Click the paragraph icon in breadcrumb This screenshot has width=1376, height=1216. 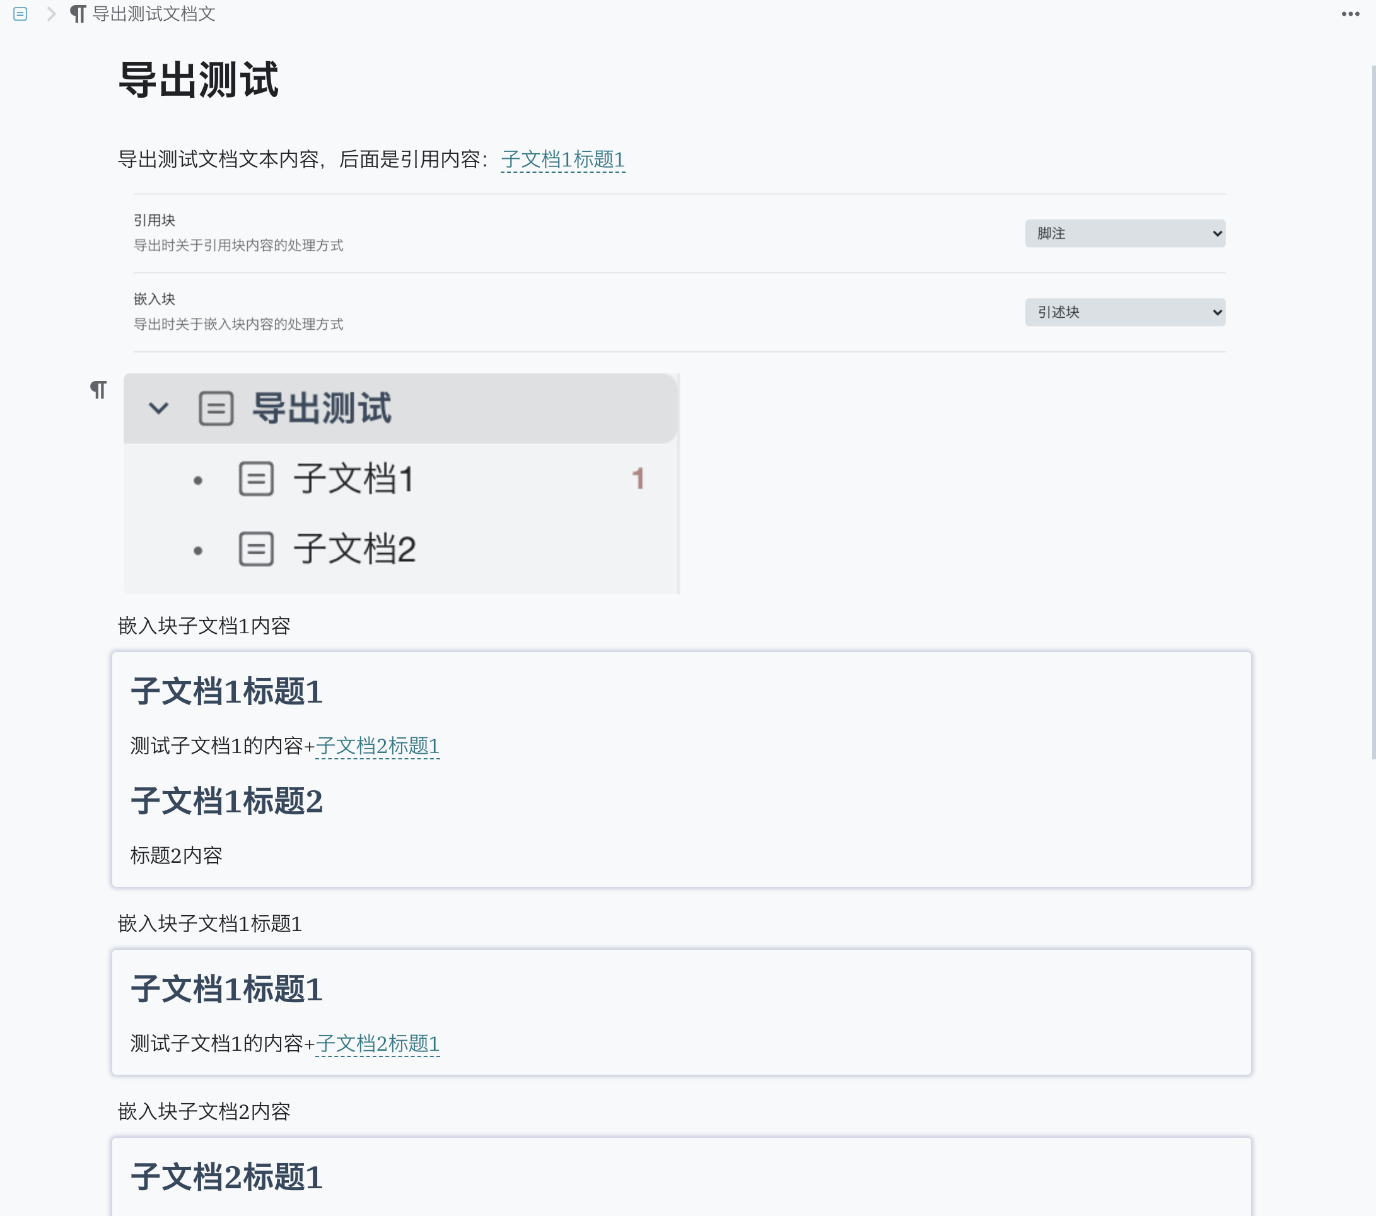78,13
